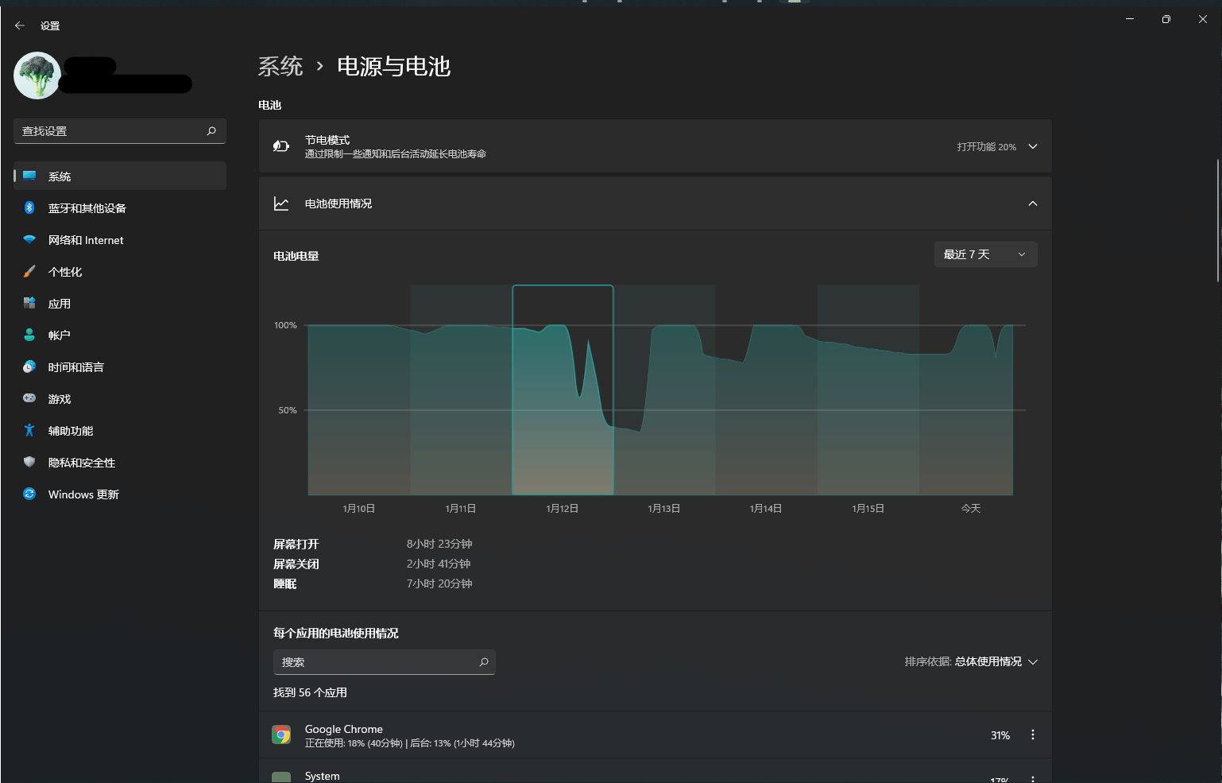Image resolution: width=1222 pixels, height=783 pixels.
Task: Click the privacy shield (隐私和安全性) icon
Action: point(29,462)
